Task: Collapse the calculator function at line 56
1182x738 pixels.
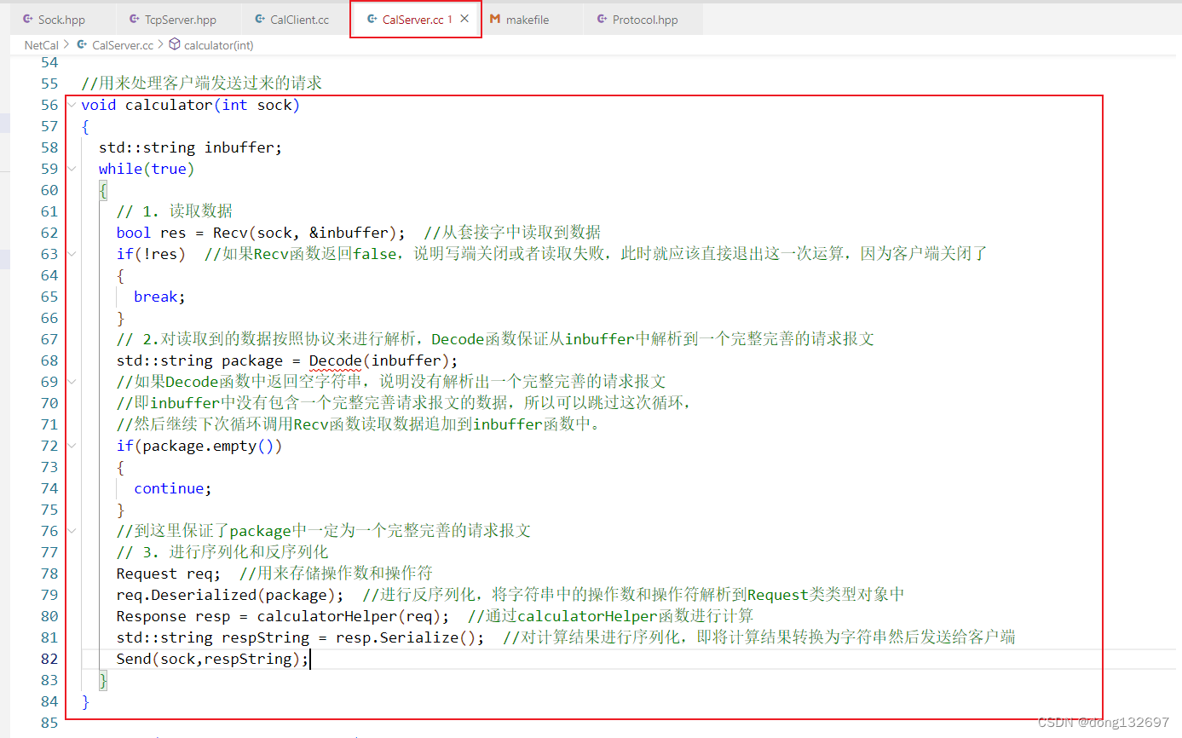Action: 71,105
